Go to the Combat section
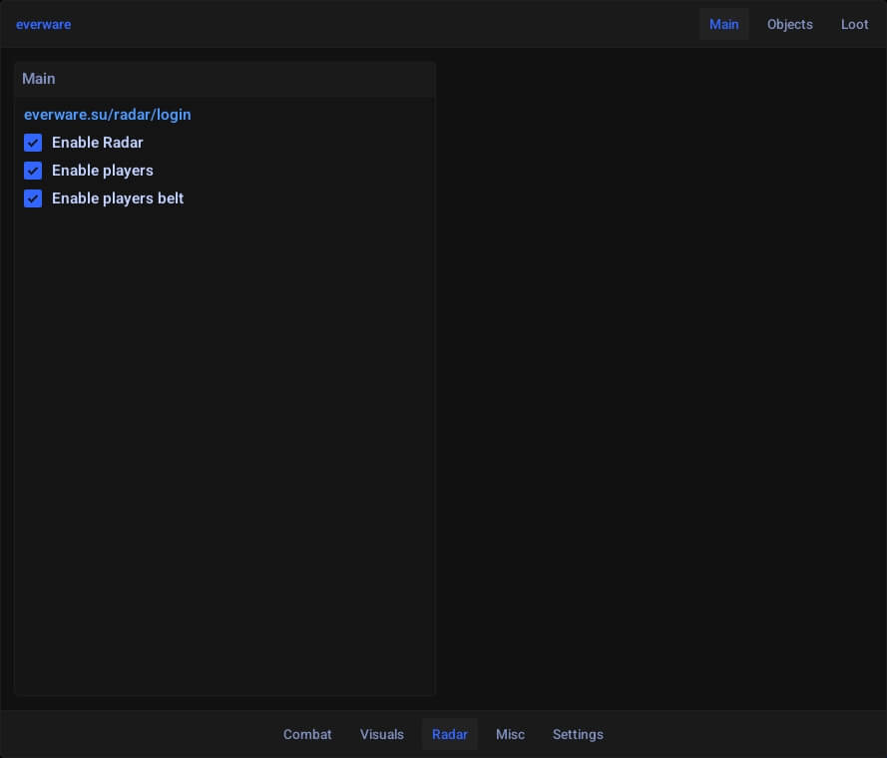The image size is (887, 758). pyautogui.click(x=307, y=734)
